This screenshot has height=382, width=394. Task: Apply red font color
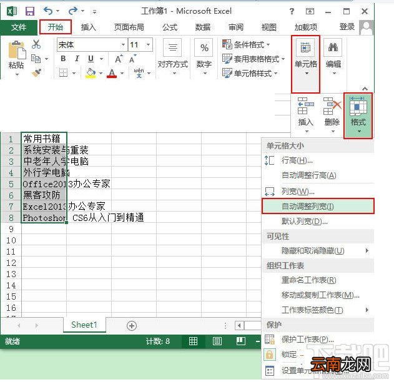112,73
